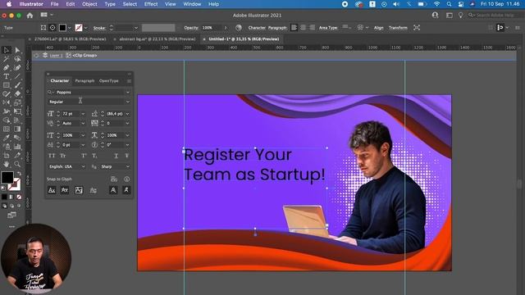The height and width of the screenshot is (295, 525).
Task: Toggle Superscript in Character panel
Action: point(84,156)
